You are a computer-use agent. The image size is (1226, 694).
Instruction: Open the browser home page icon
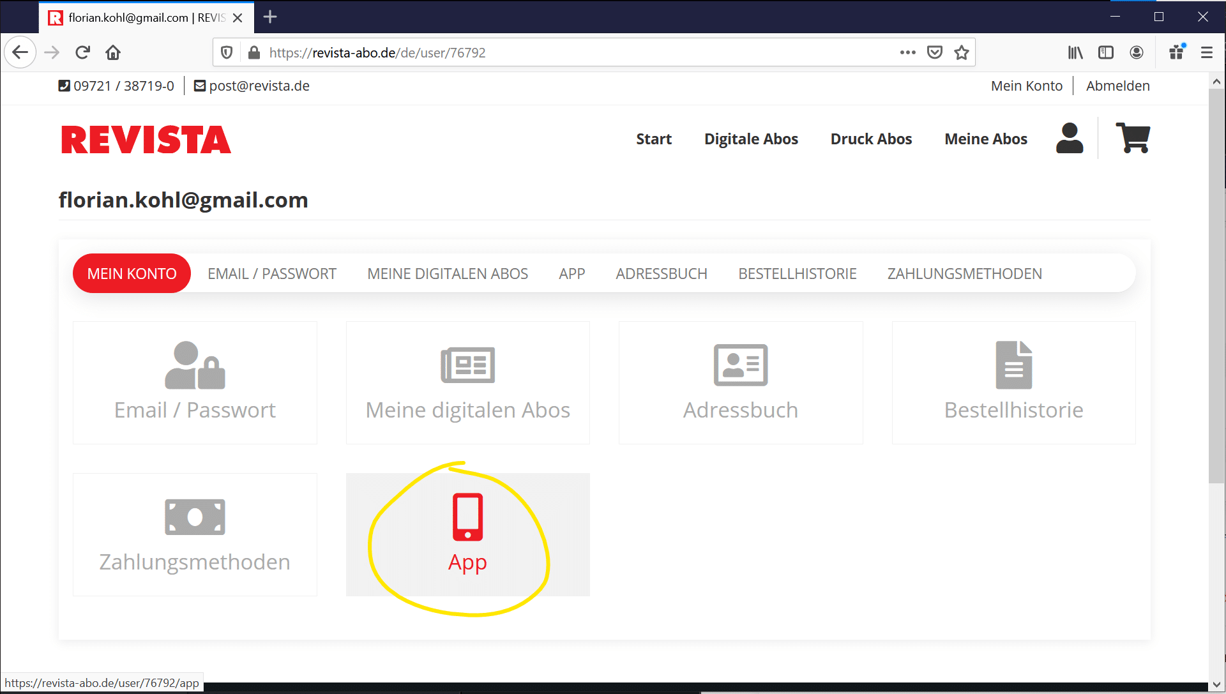(113, 52)
